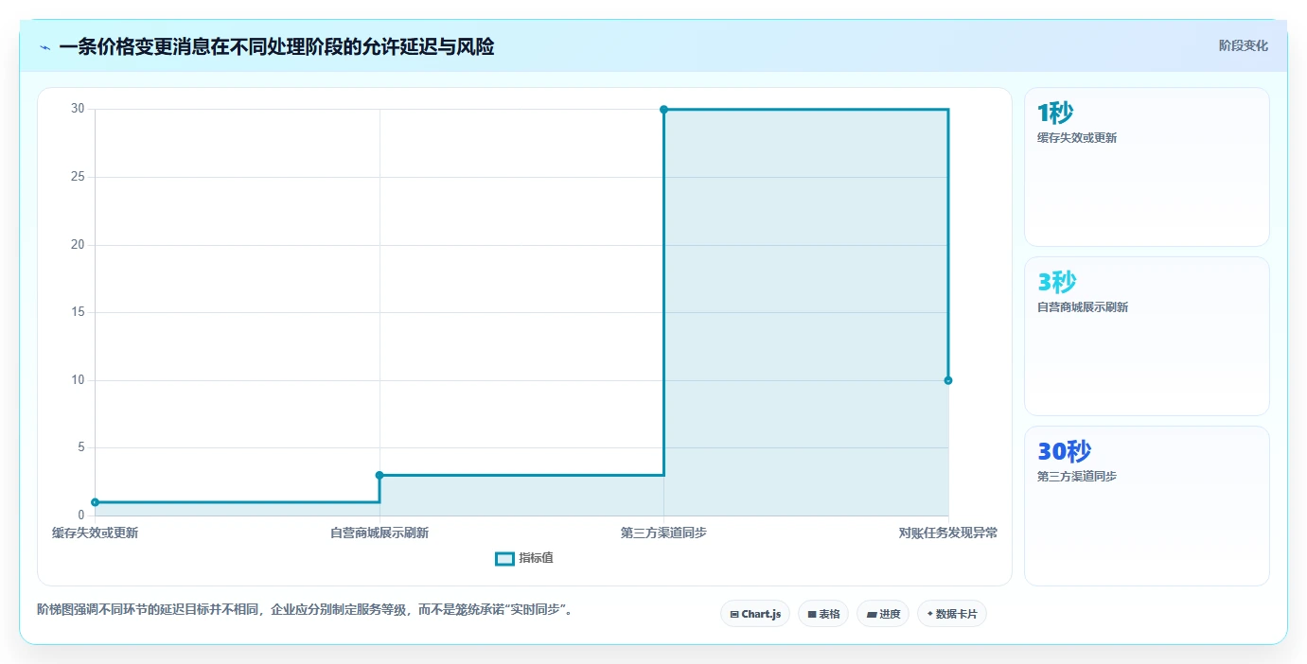
Task: Select the data point at 缓存失效或更新
Action: click(x=96, y=502)
